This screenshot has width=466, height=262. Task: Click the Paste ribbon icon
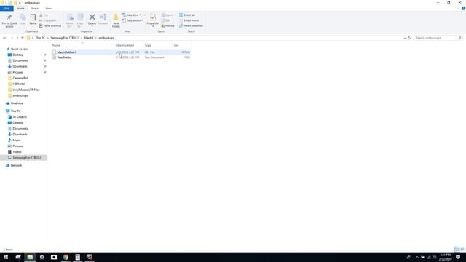pyautogui.click(x=33, y=20)
